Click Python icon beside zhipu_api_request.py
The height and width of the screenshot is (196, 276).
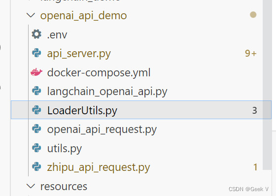point(36,167)
